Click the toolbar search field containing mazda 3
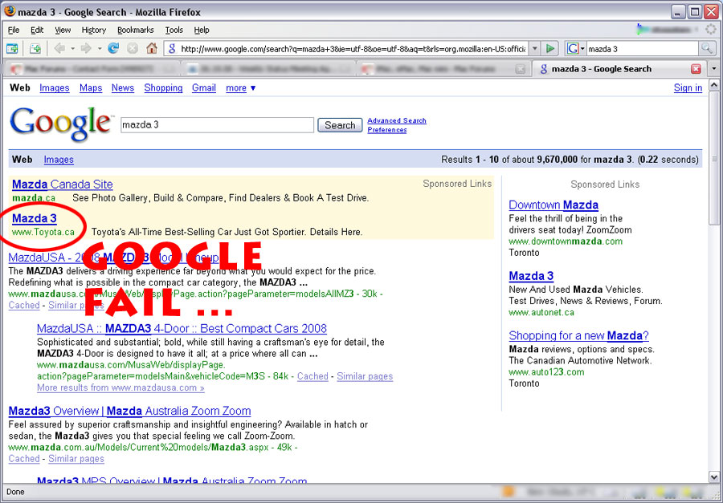The width and height of the screenshot is (723, 503). click(643, 48)
